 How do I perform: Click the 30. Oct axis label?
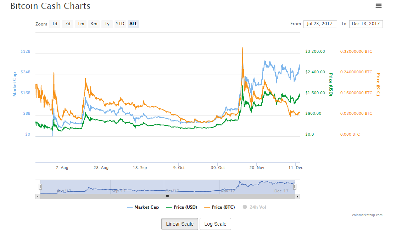tap(218, 168)
